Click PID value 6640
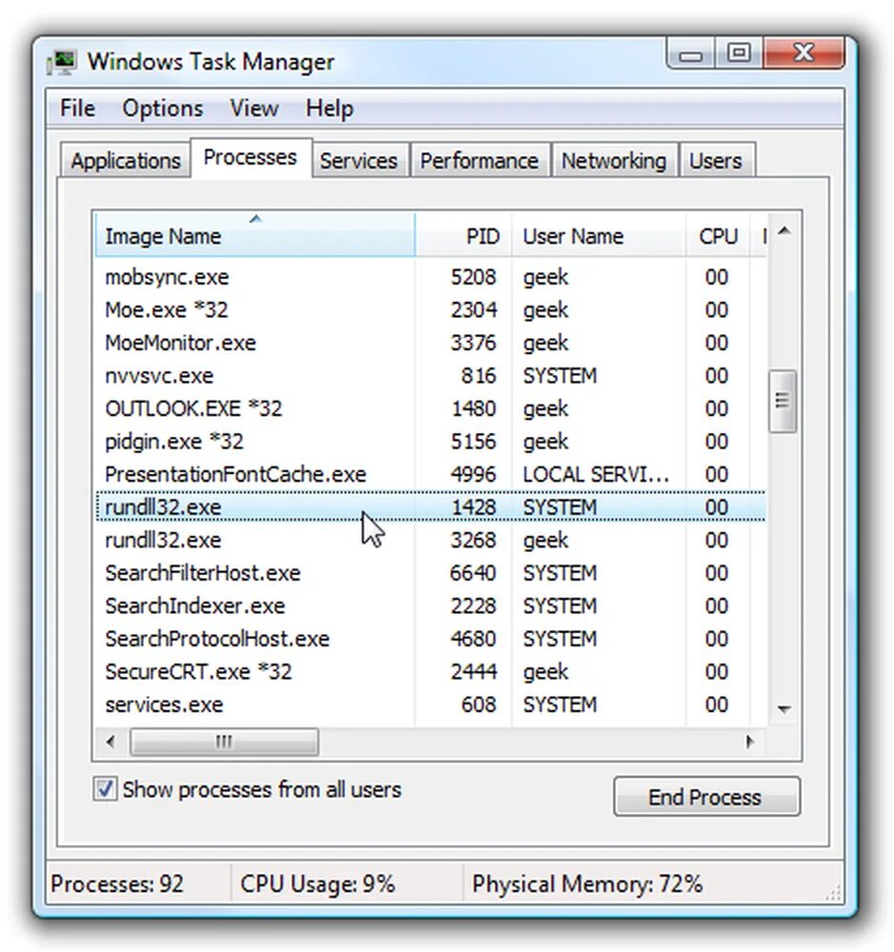This screenshot has height=952, width=894. 473,572
